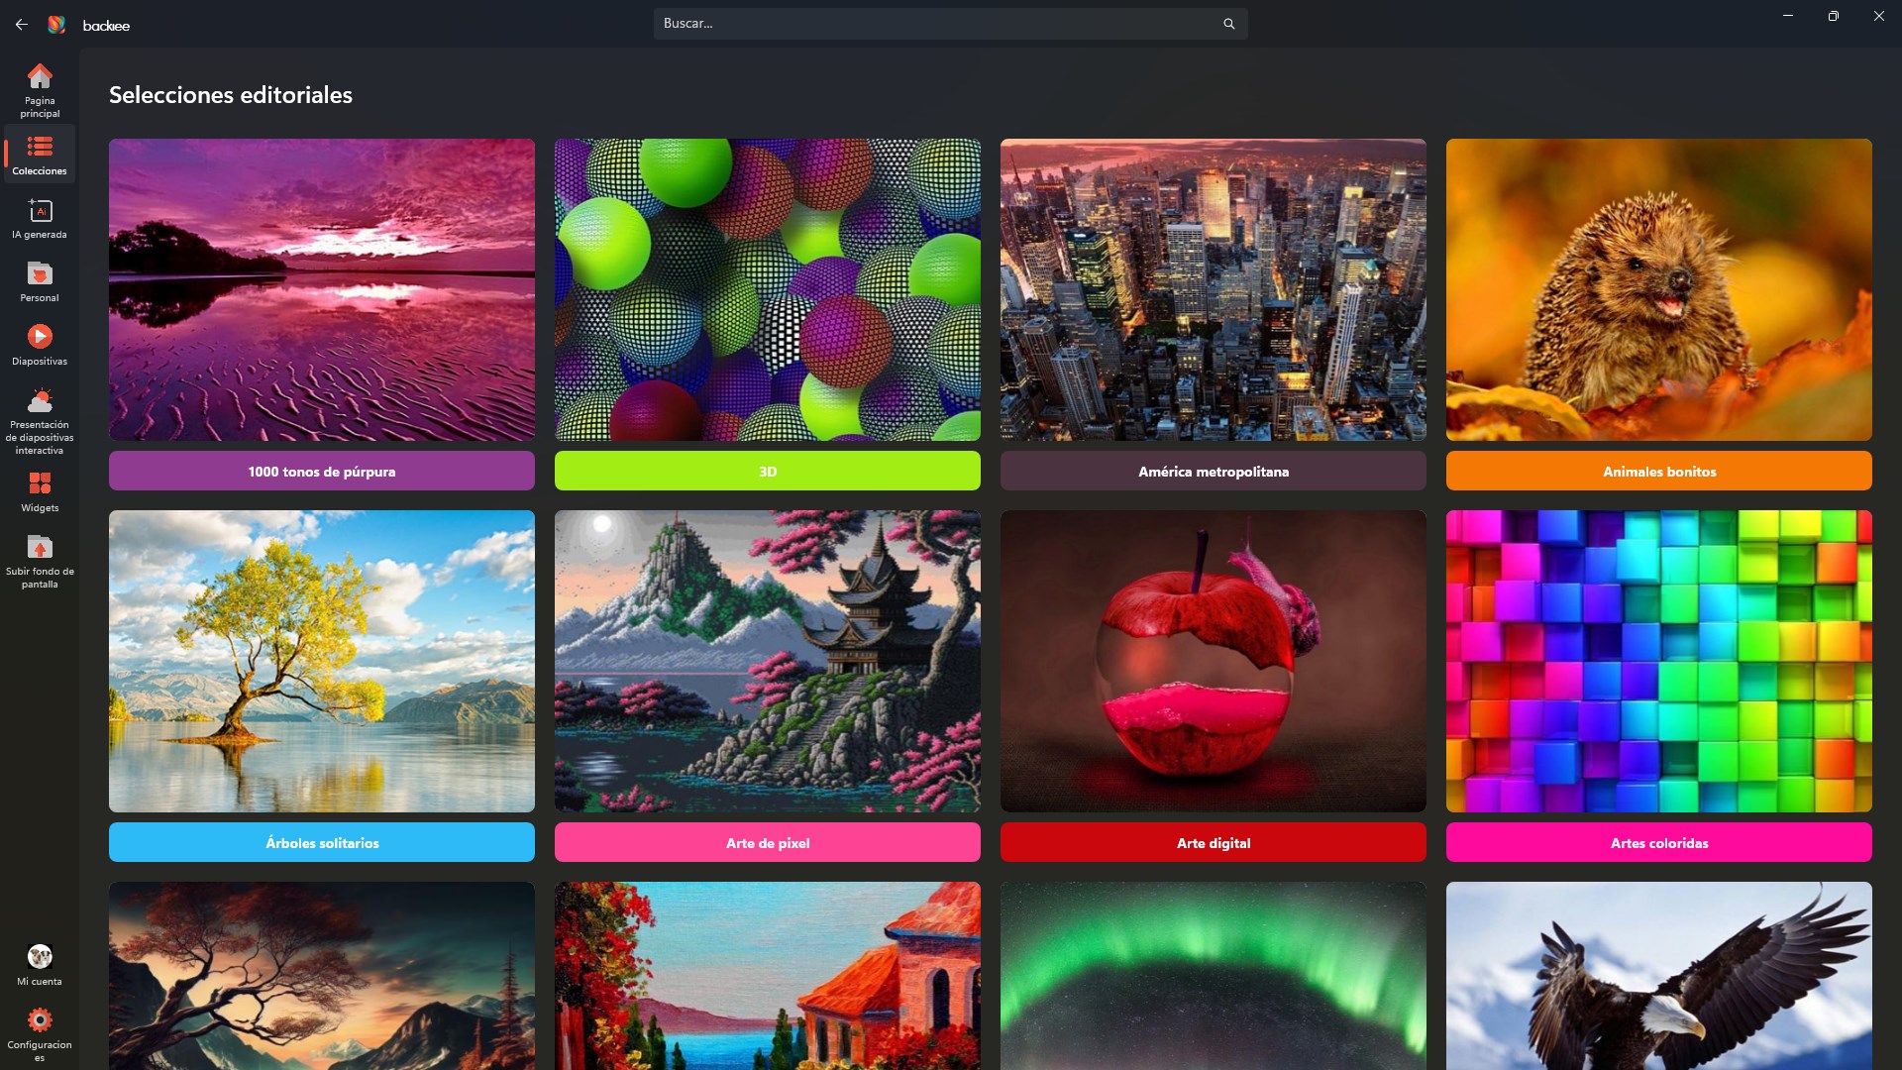
Task: Open the Arte de pixel collection
Action: point(768,842)
